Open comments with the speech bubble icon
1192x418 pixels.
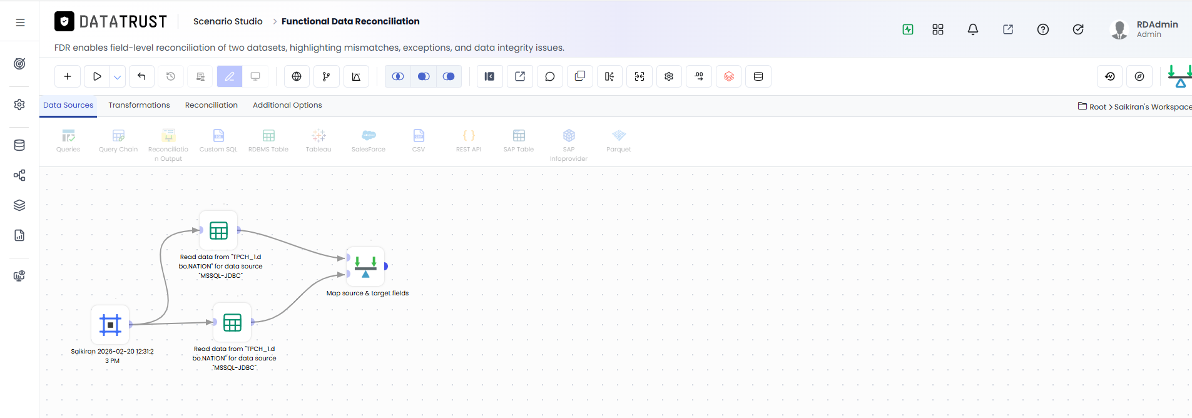pos(550,76)
